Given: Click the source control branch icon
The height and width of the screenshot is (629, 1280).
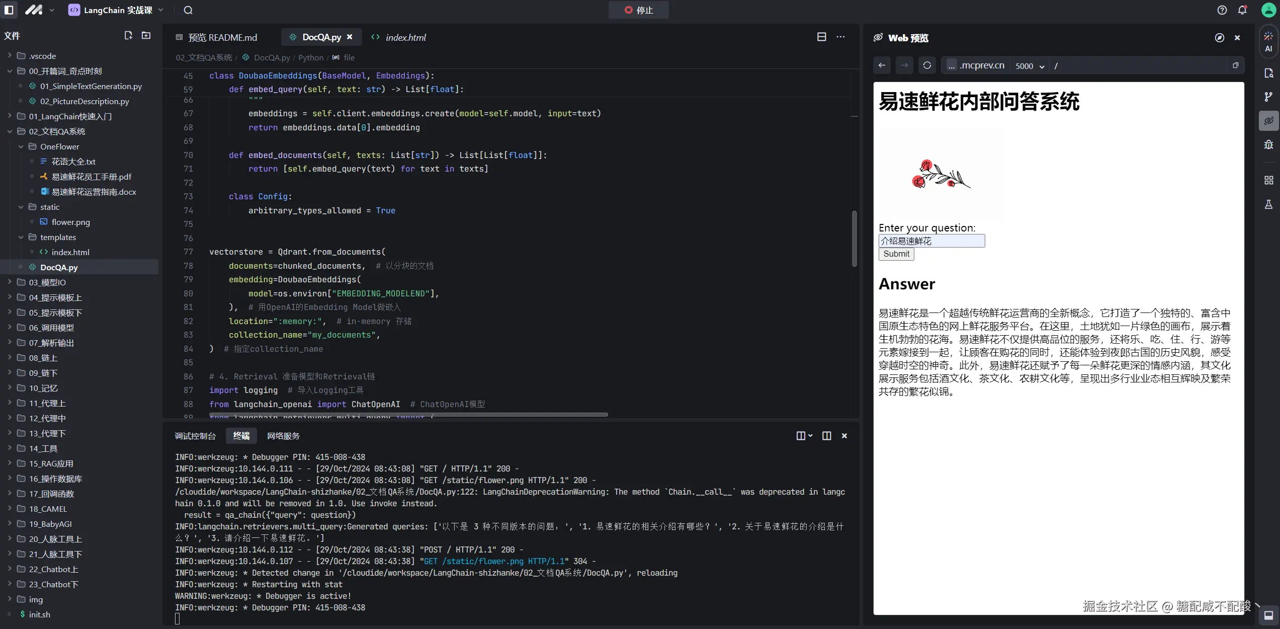Looking at the screenshot, I should 1268,97.
